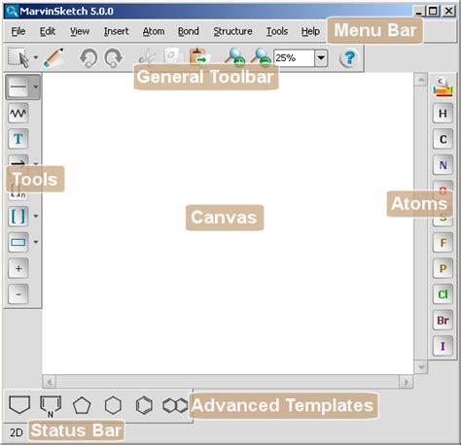Click the minus charge button
The width and height of the screenshot is (461, 445).
coord(18,294)
